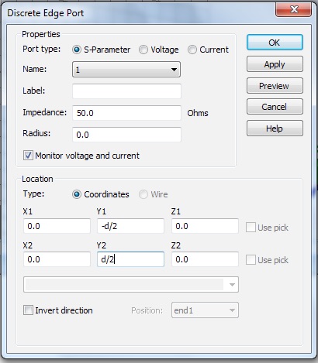Close the Discrete Edge Port dialog
The width and height of the screenshot is (318, 363).
click(293, 10)
